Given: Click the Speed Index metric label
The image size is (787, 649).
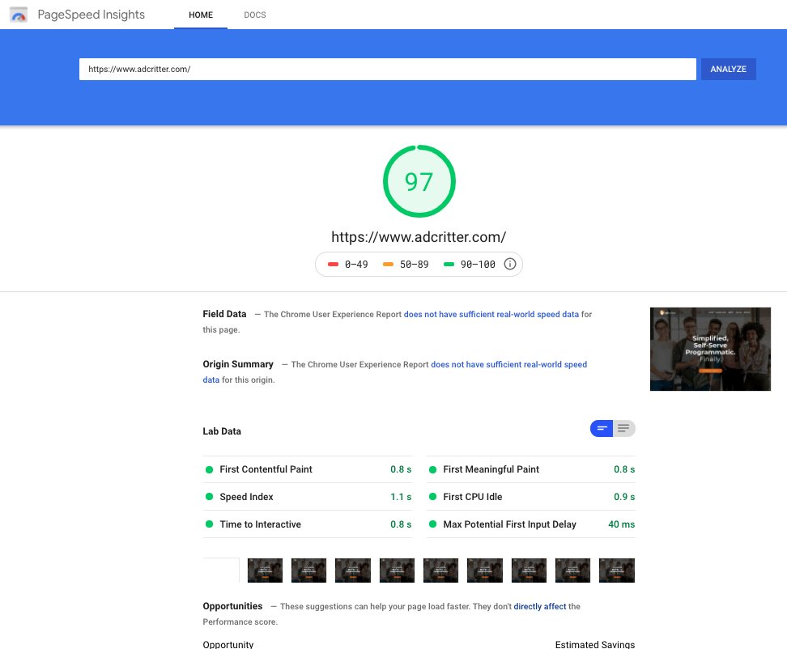Looking at the screenshot, I should pyautogui.click(x=246, y=497).
